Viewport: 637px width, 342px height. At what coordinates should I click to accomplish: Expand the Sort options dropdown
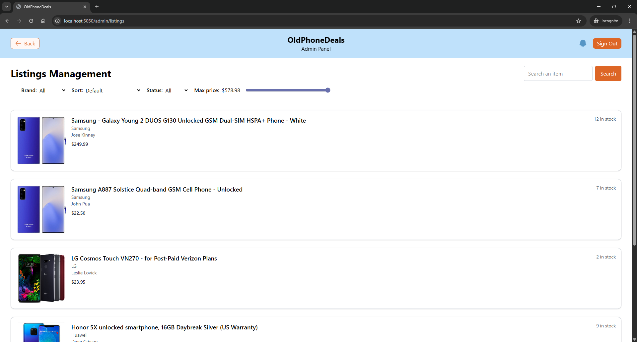113,90
